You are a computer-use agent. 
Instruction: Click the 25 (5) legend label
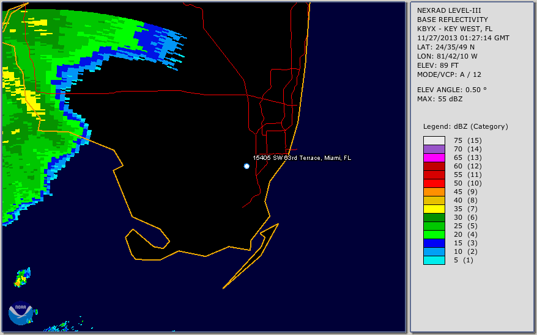(465, 226)
